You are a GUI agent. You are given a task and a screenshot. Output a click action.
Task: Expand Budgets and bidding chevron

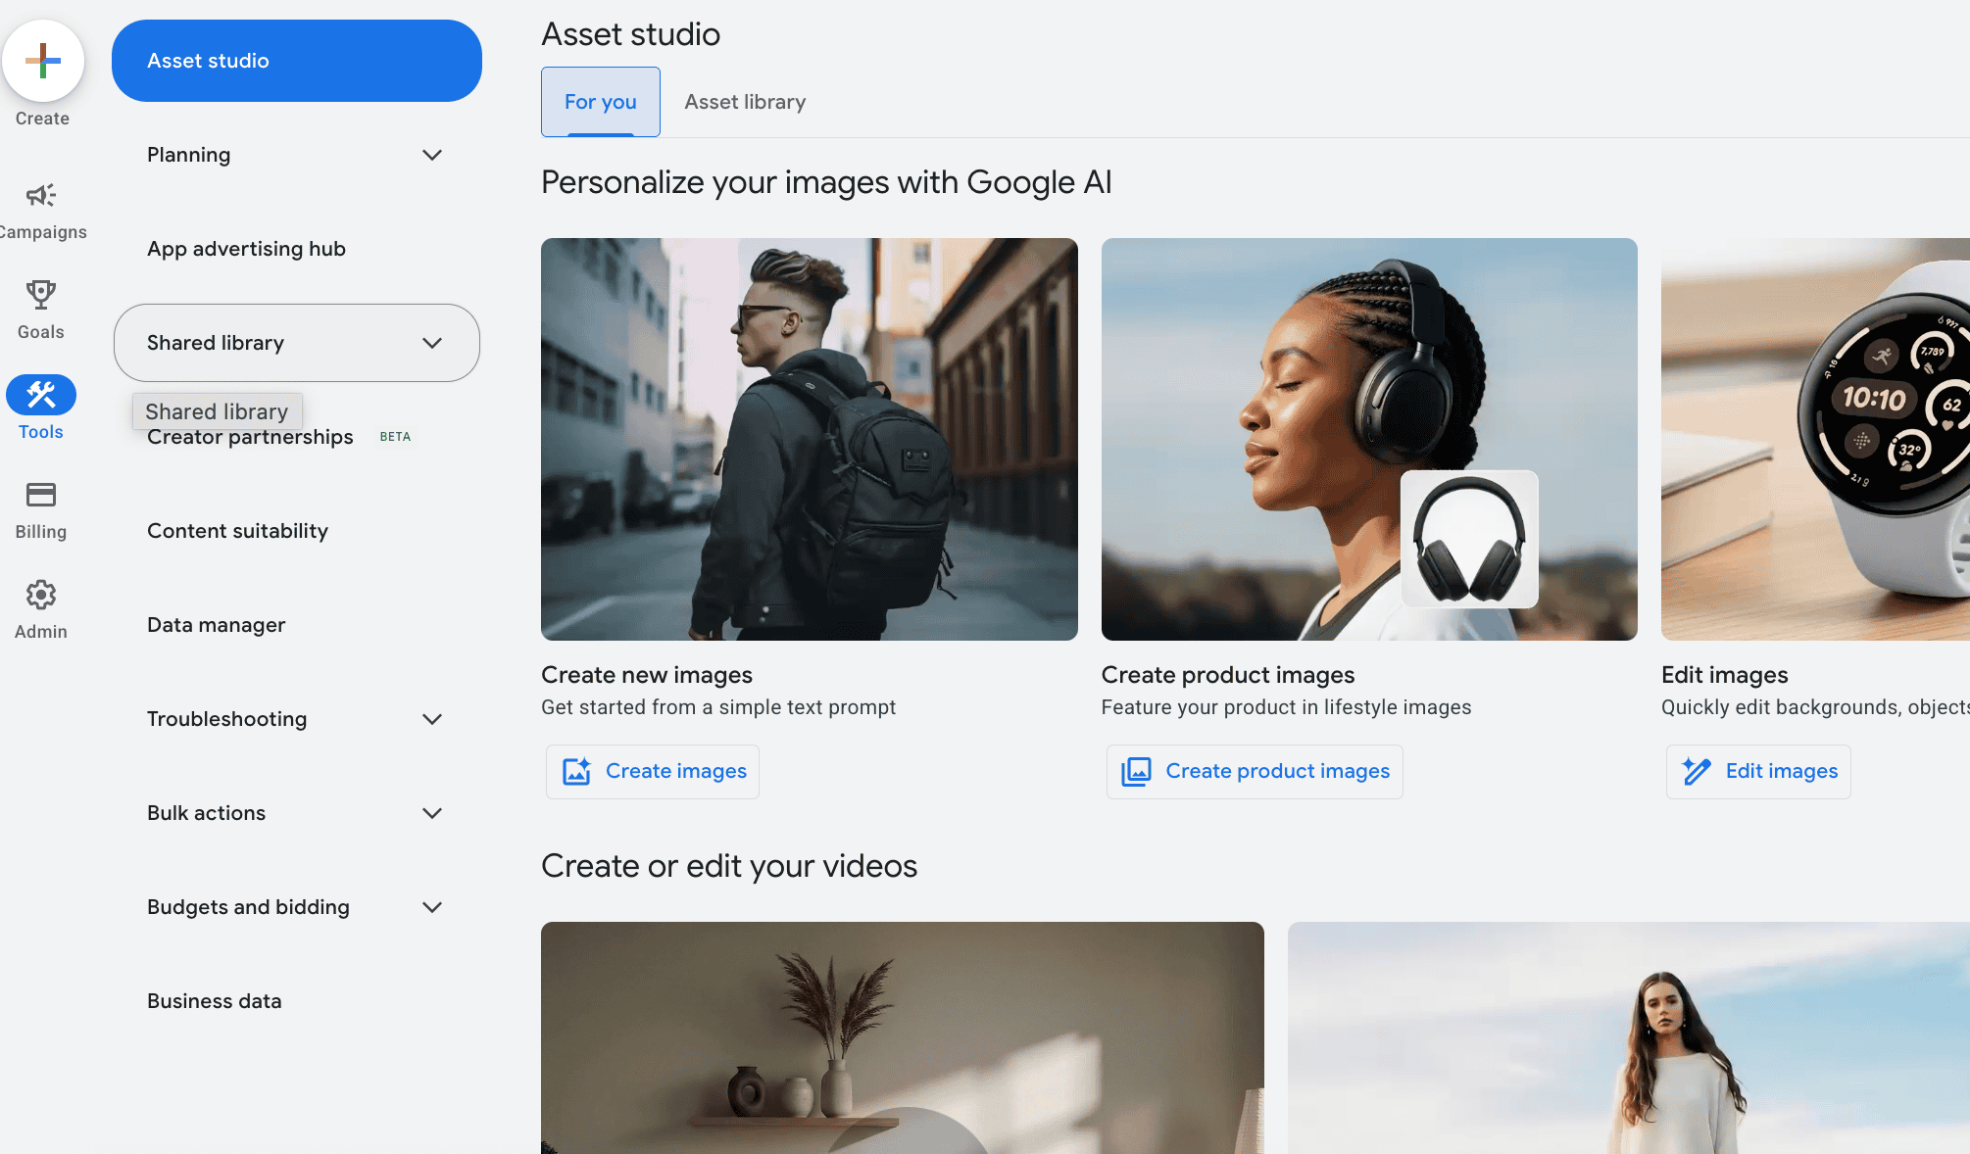[432, 907]
